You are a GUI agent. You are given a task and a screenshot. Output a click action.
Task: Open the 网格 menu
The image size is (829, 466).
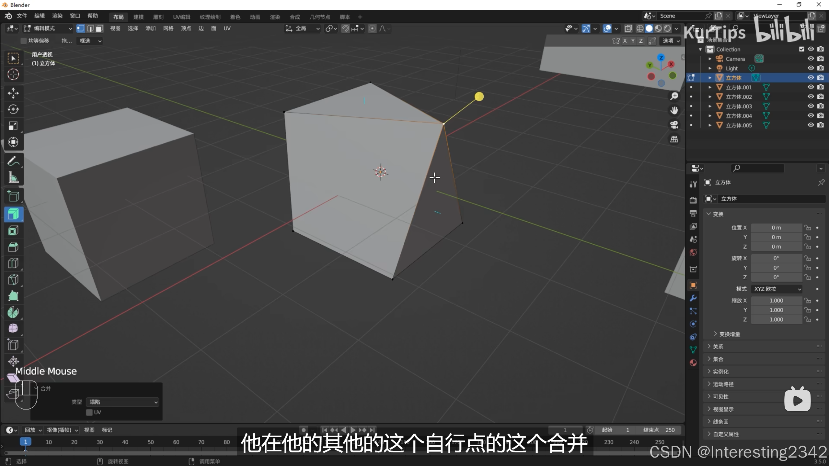pyautogui.click(x=168, y=28)
